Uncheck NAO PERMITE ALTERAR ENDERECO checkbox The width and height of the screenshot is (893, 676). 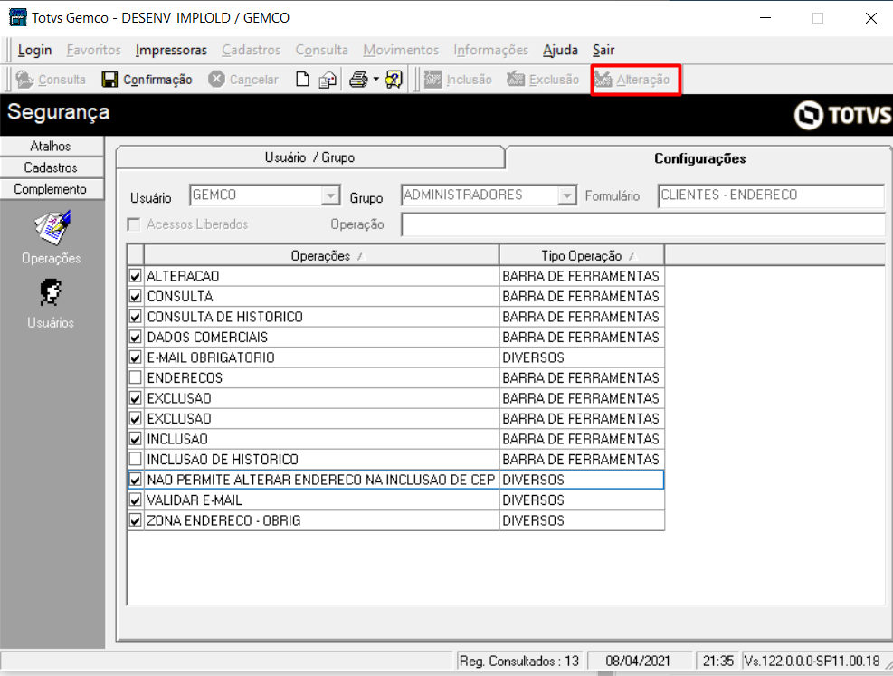[x=135, y=480]
